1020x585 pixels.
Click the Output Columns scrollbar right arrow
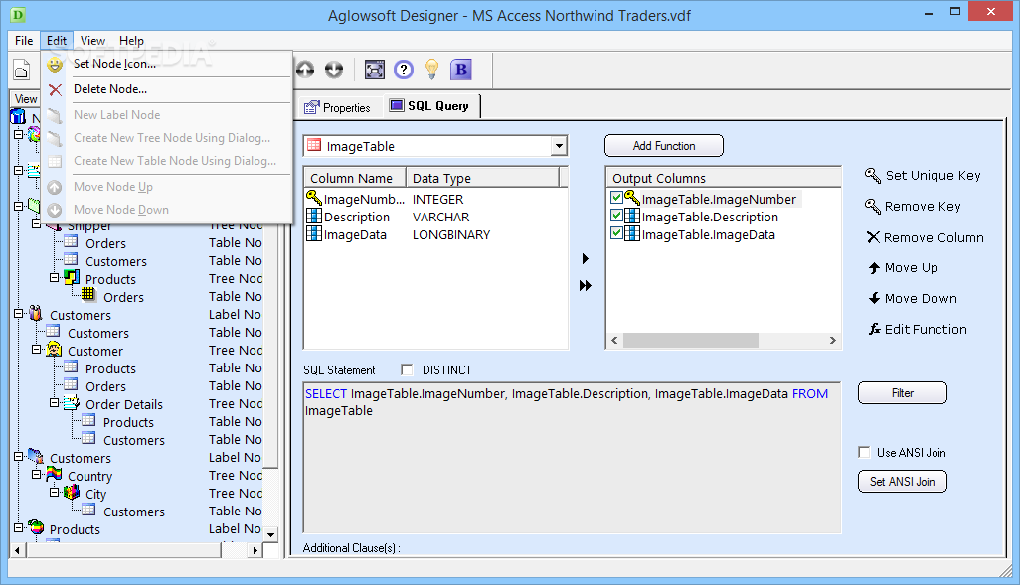833,340
